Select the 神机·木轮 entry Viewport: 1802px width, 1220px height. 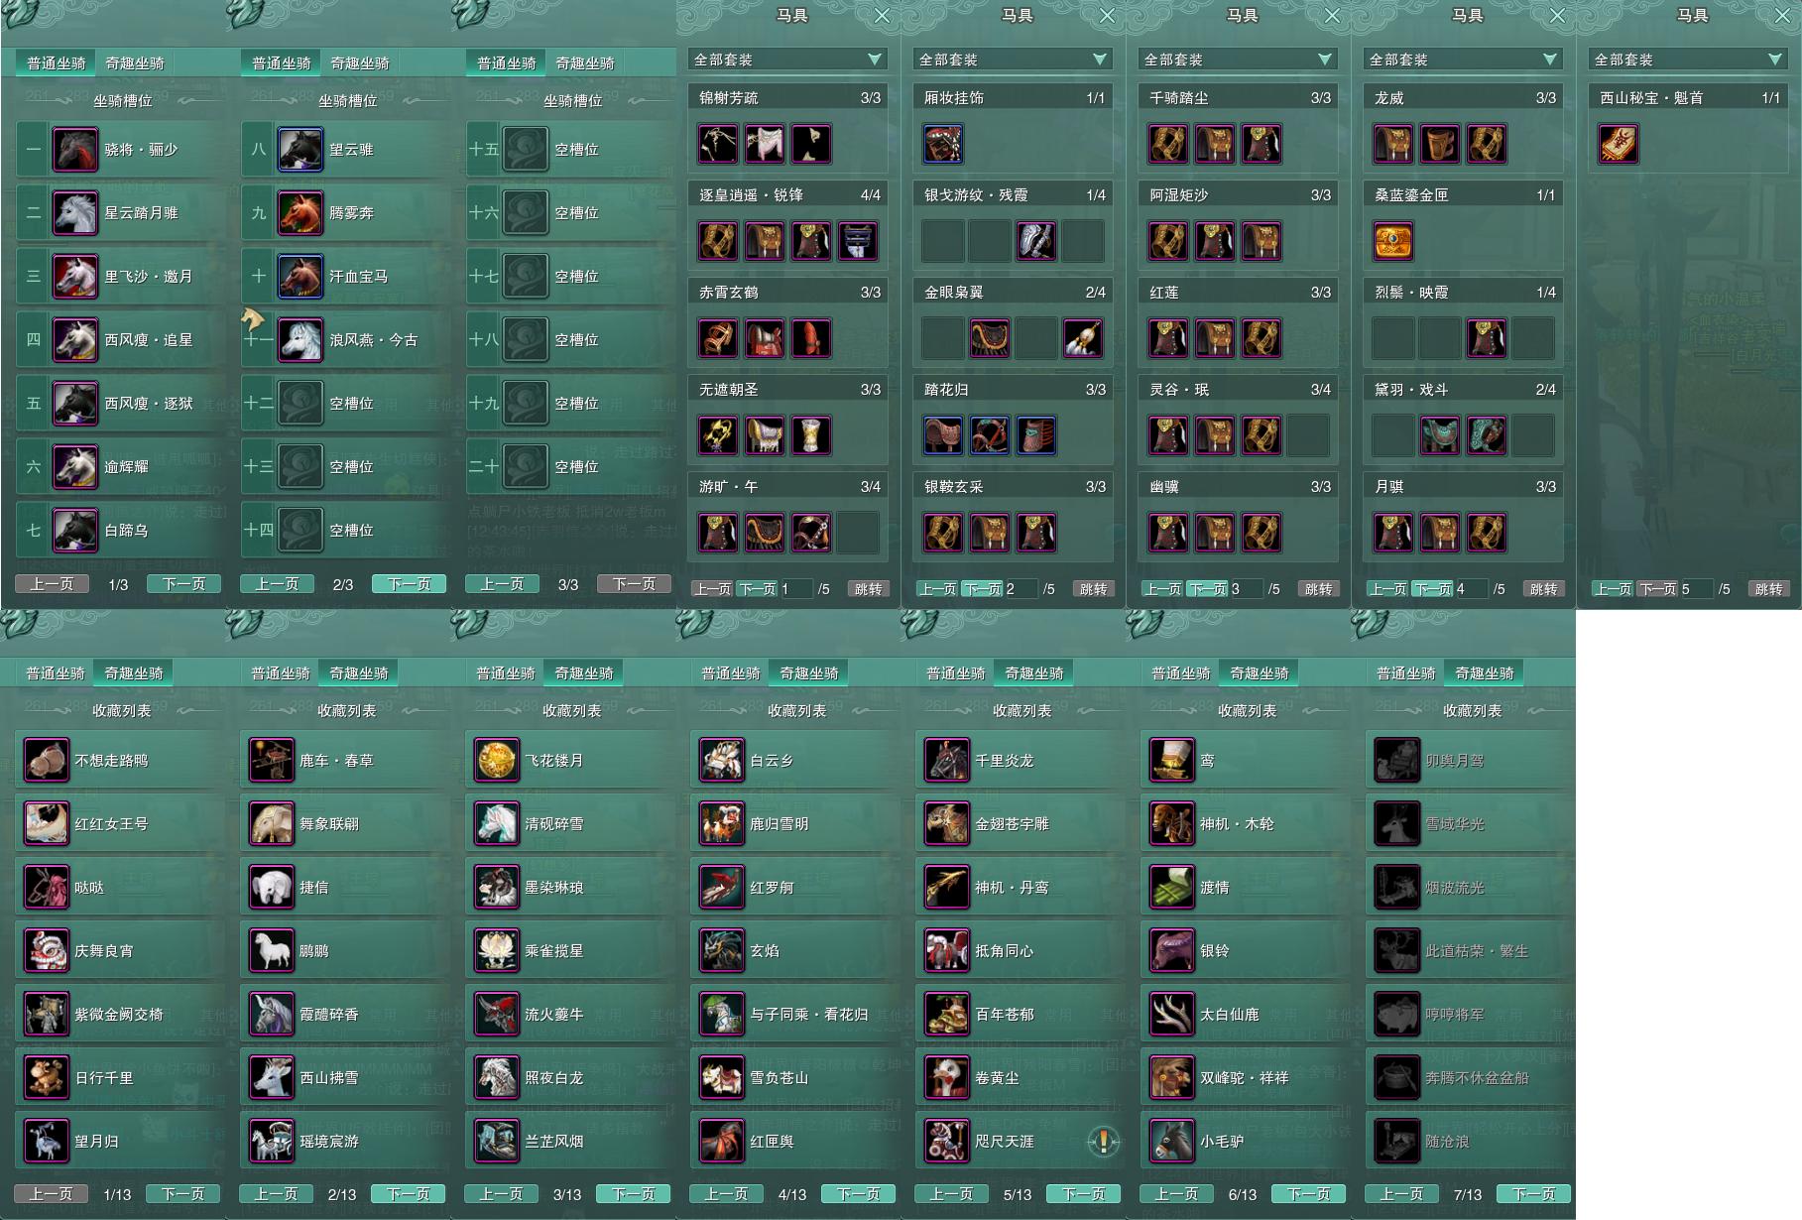click(1246, 824)
